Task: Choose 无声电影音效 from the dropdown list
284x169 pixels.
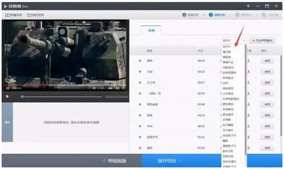Action: point(231,99)
